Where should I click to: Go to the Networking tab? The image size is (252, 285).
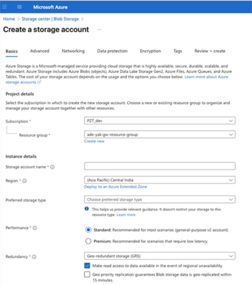click(73, 51)
